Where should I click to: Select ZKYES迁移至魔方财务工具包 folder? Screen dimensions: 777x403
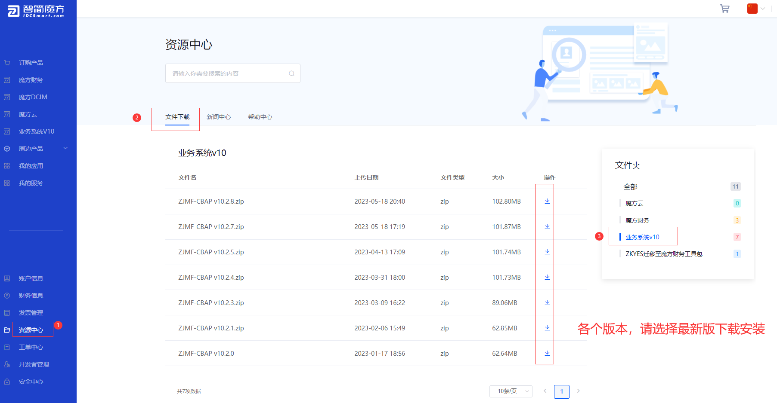tap(664, 254)
